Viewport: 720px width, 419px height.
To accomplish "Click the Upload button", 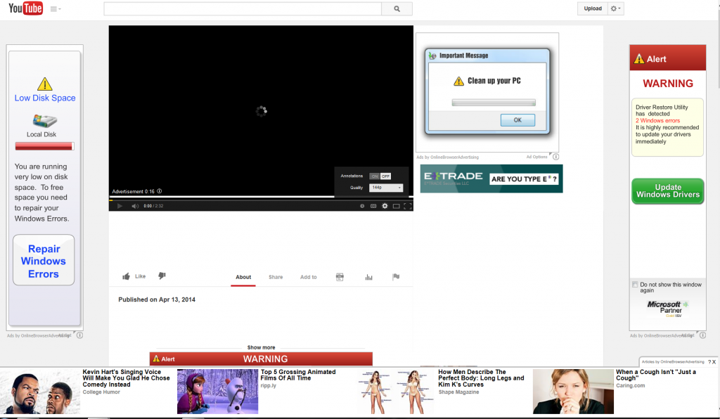I will click(x=592, y=8).
